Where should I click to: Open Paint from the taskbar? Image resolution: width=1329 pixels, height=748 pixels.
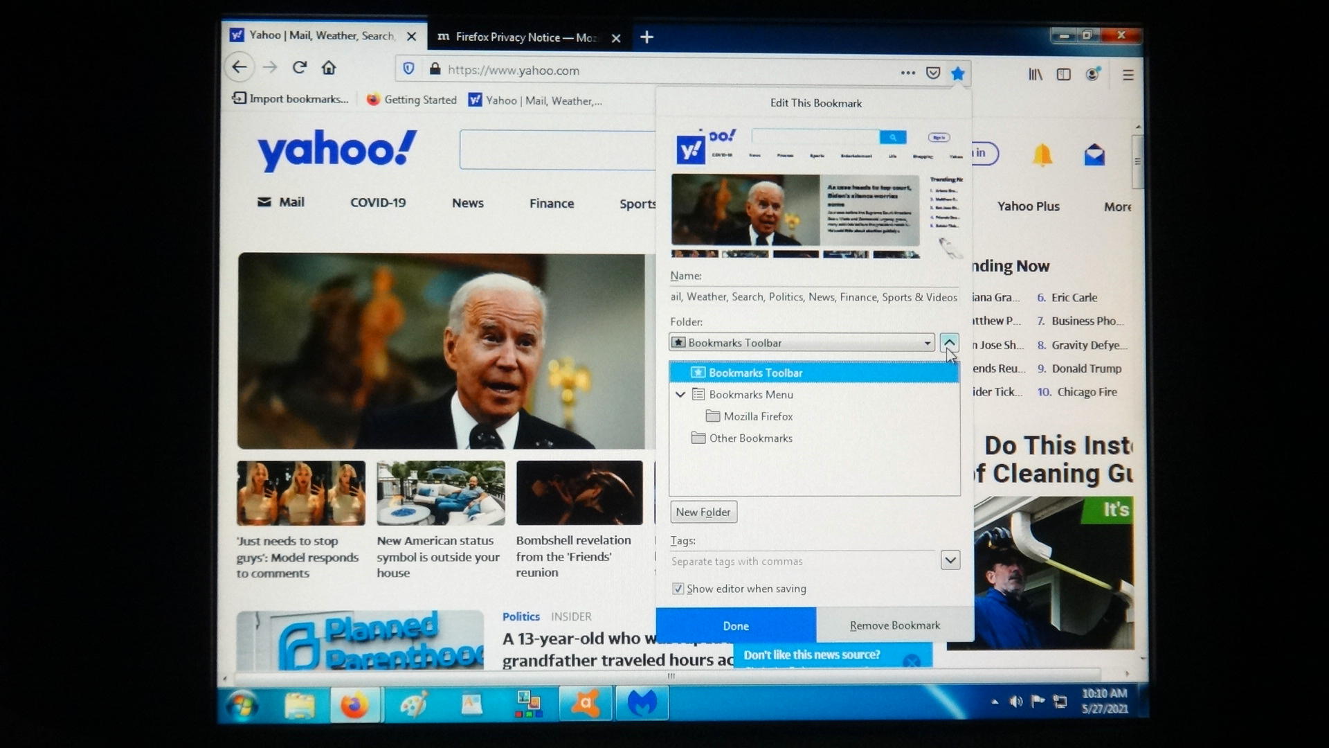pos(414,705)
